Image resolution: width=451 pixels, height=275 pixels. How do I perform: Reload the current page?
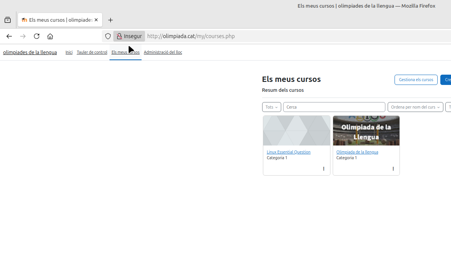click(37, 36)
